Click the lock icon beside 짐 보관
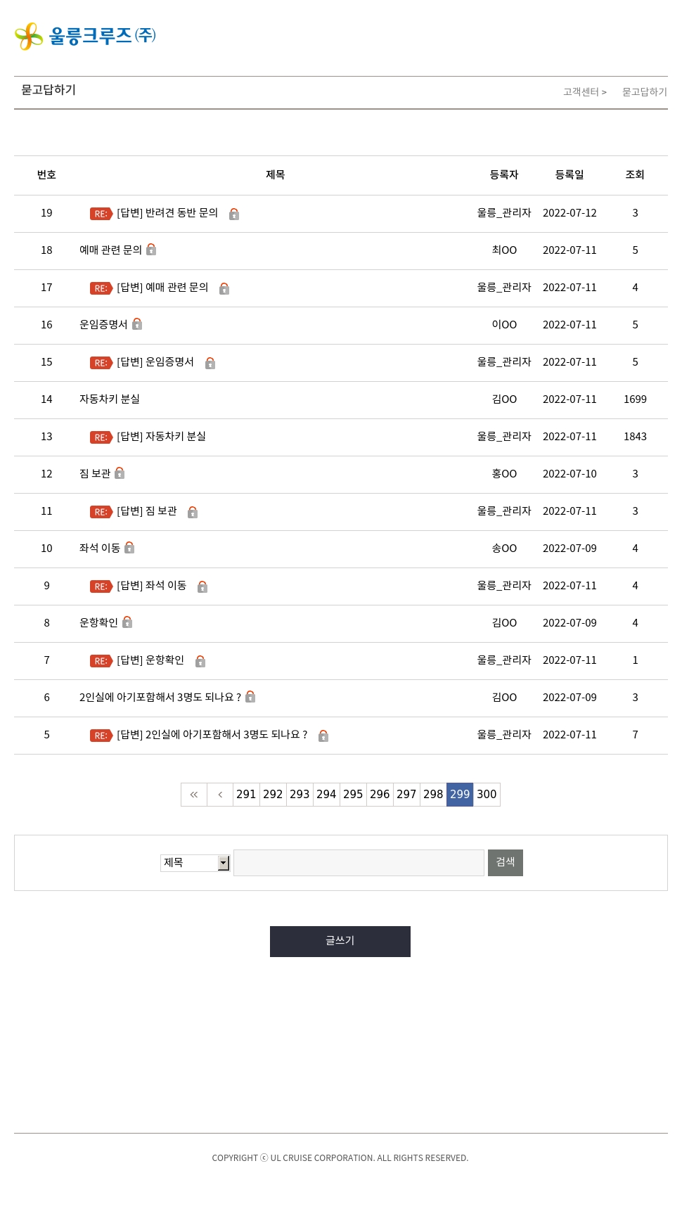Viewport: 682px width, 1225px height. 120,473
